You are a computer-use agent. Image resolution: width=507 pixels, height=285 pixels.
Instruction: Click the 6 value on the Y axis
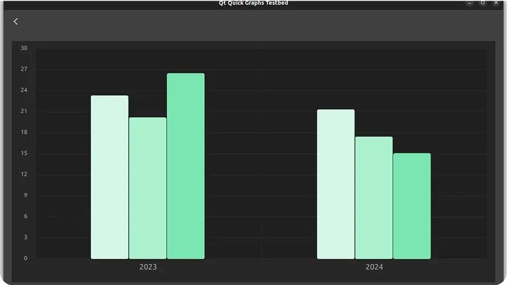(26, 216)
